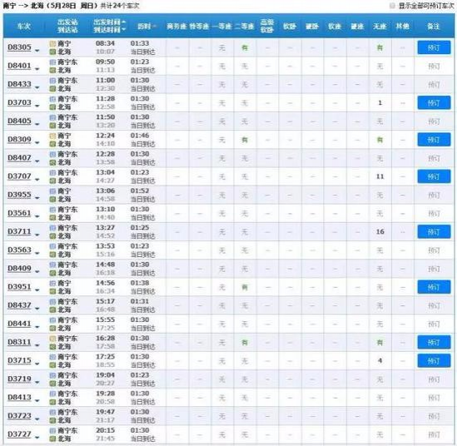
Task: Click the station icon beside 南宁东 in D8407 row
Action: coord(52,154)
